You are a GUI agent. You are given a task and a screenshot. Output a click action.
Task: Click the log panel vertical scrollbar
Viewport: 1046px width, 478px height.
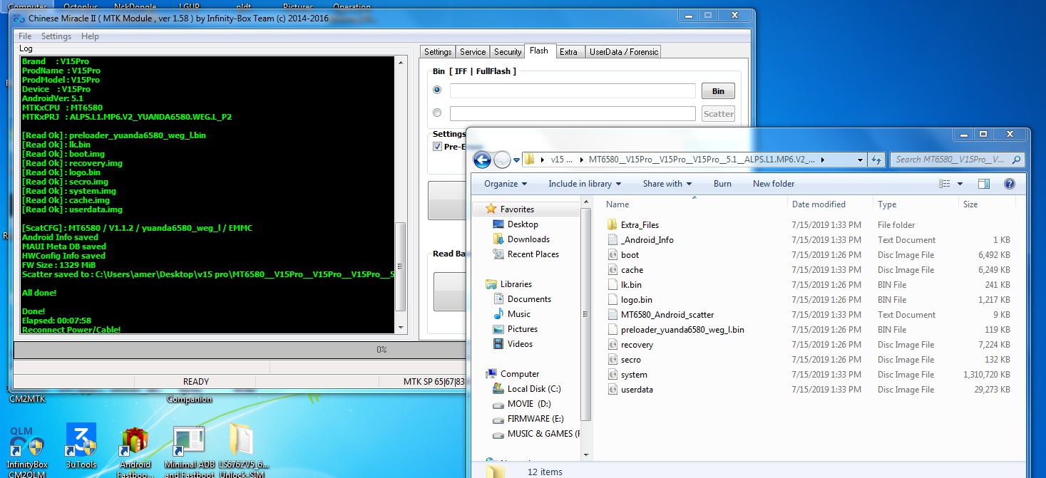(x=400, y=194)
